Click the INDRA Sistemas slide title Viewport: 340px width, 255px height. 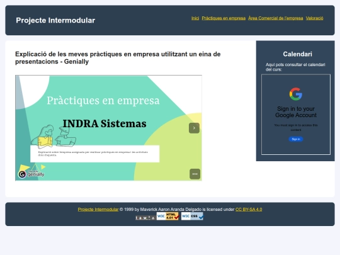[x=105, y=123]
